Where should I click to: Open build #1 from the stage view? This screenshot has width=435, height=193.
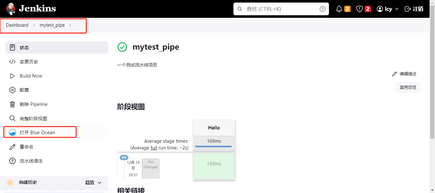(x=124, y=157)
